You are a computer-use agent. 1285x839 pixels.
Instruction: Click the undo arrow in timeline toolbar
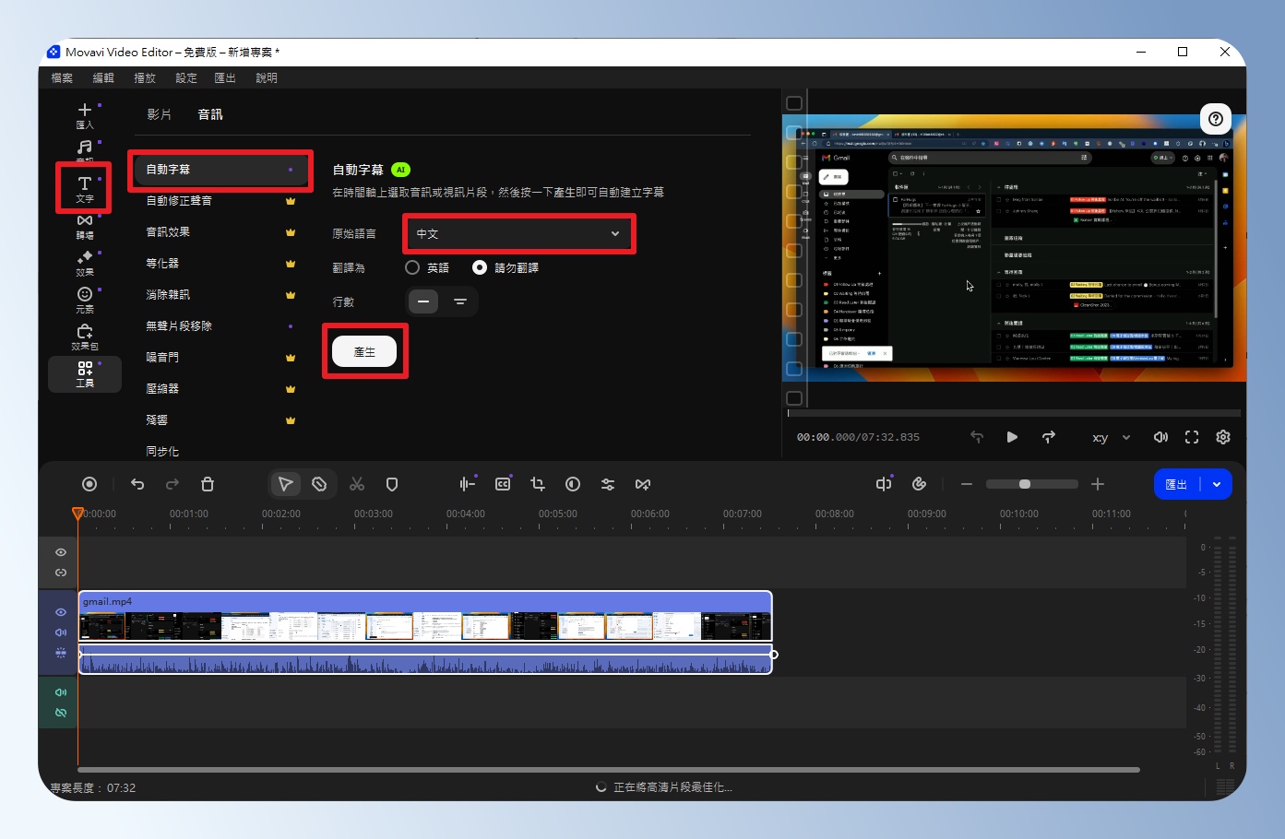pyautogui.click(x=137, y=484)
